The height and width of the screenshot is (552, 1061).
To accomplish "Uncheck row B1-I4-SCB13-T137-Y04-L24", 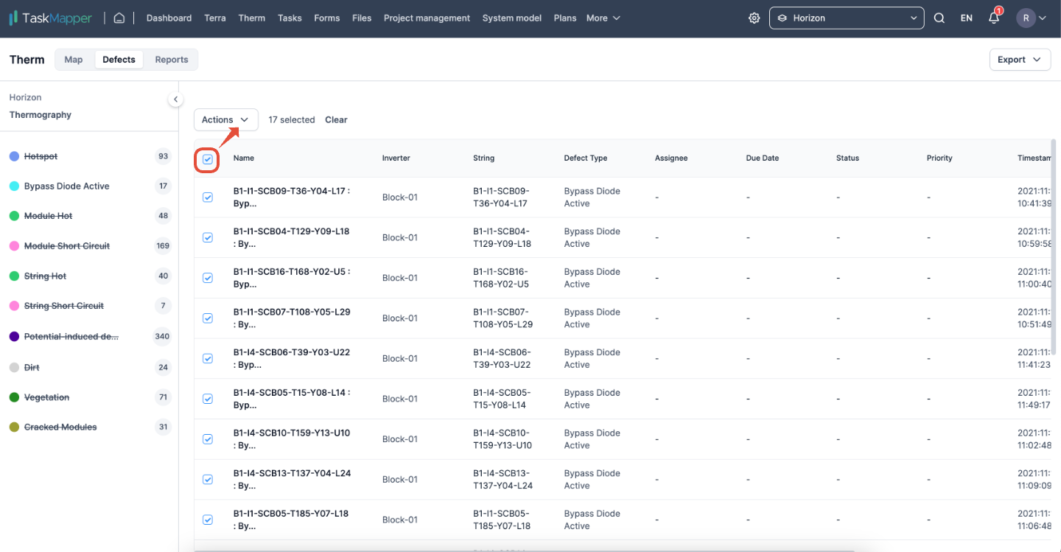I will pyautogui.click(x=208, y=479).
